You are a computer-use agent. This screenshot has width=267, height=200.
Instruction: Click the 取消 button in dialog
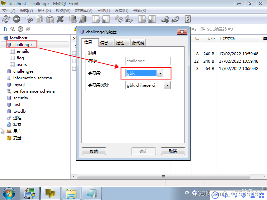click(x=173, y=151)
